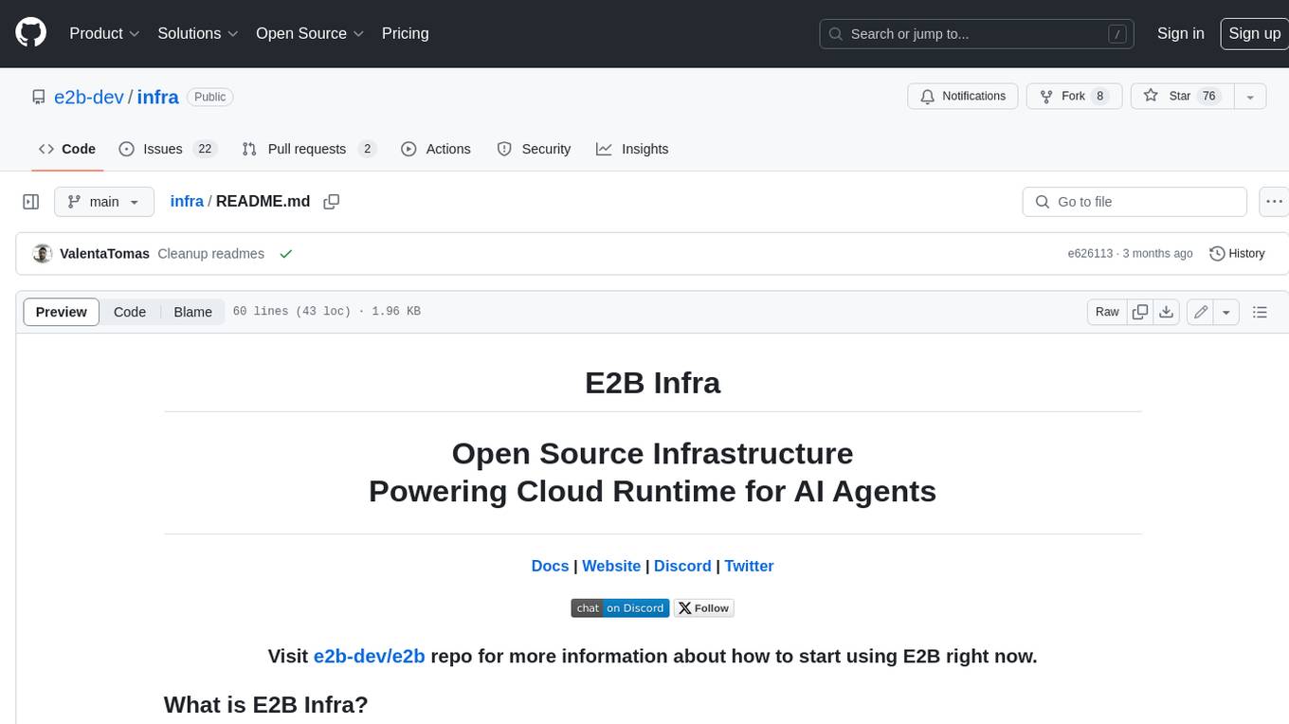The width and height of the screenshot is (1289, 724).
Task: Open the README outline icon
Action: [x=1260, y=312]
